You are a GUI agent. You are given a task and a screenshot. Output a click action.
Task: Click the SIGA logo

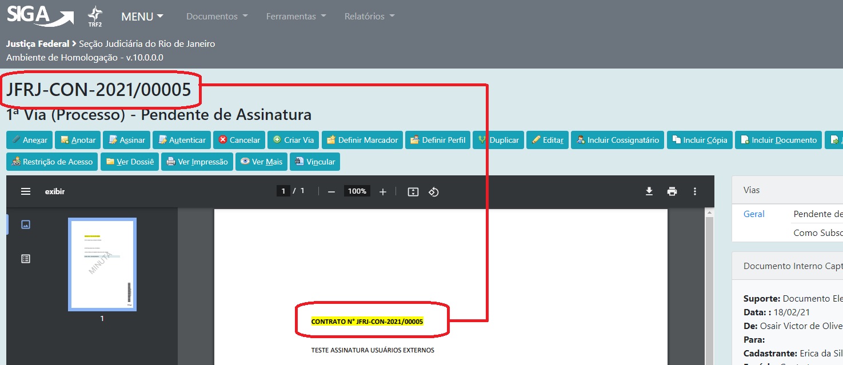40,16
